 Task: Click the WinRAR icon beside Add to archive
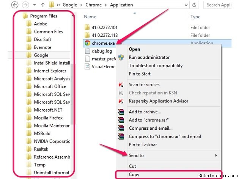click(x=121, y=112)
